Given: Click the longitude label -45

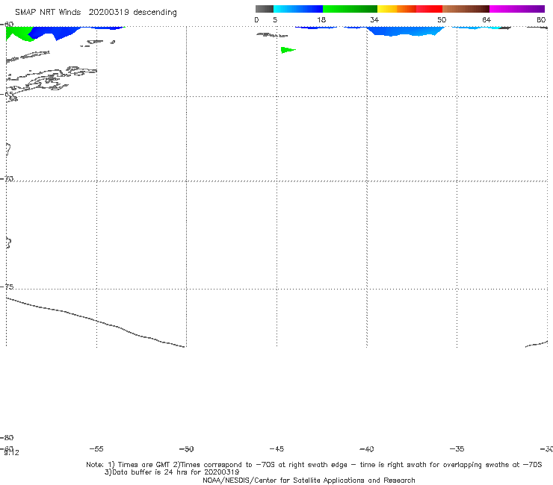Looking at the screenshot, I should (x=276, y=449).
